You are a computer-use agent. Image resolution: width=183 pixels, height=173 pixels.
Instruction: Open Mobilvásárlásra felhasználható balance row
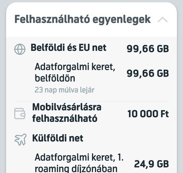click(91, 113)
